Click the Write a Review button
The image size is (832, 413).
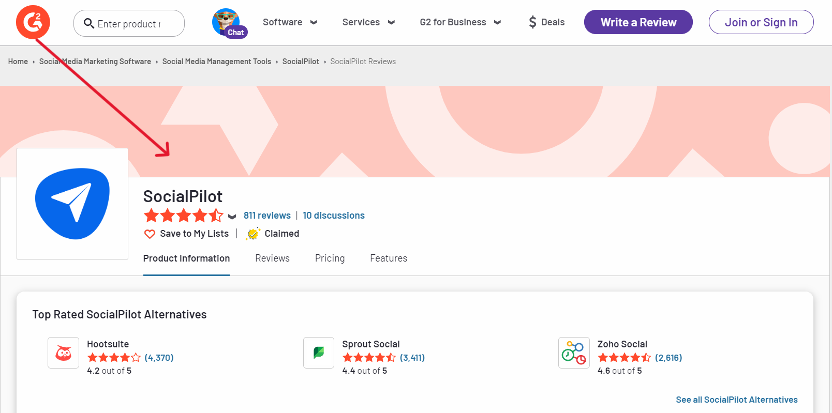pos(638,22)
